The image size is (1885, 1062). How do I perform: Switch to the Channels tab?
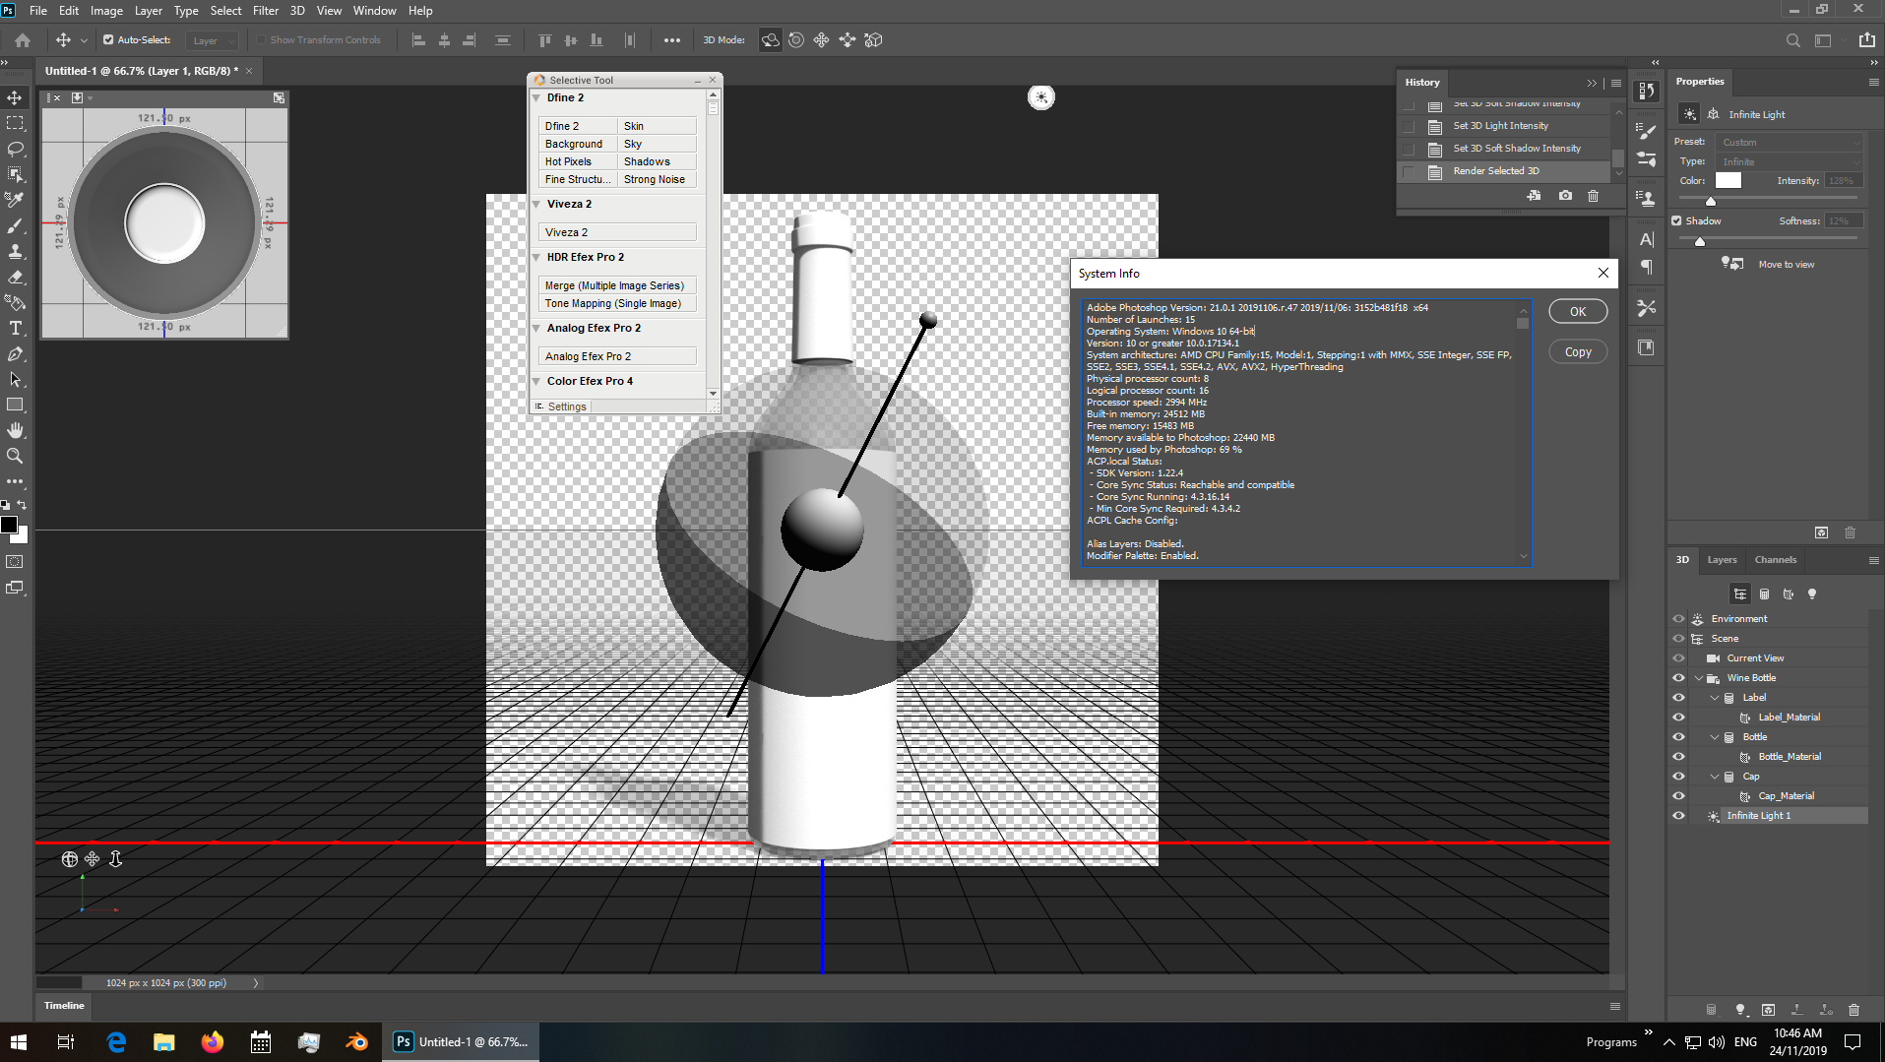pos(1775,560)
